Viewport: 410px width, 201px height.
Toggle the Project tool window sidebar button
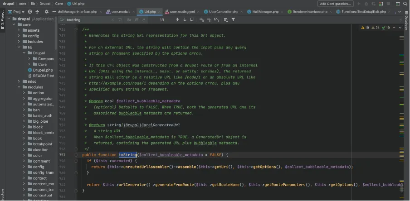click(x=2, y=20)
